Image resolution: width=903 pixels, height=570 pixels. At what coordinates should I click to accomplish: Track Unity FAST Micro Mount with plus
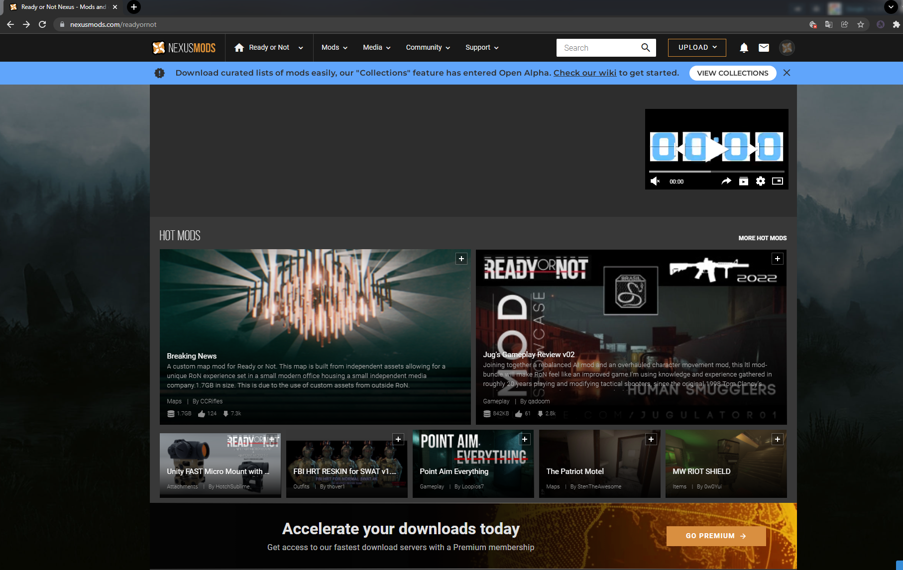click(x=272, y=439)
